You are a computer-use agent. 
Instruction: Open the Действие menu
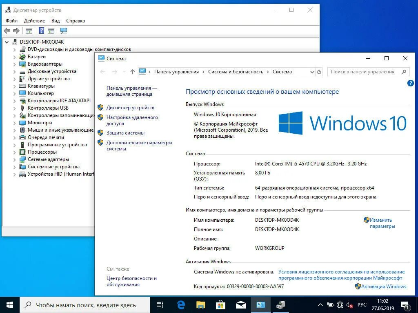click(34, 21)
